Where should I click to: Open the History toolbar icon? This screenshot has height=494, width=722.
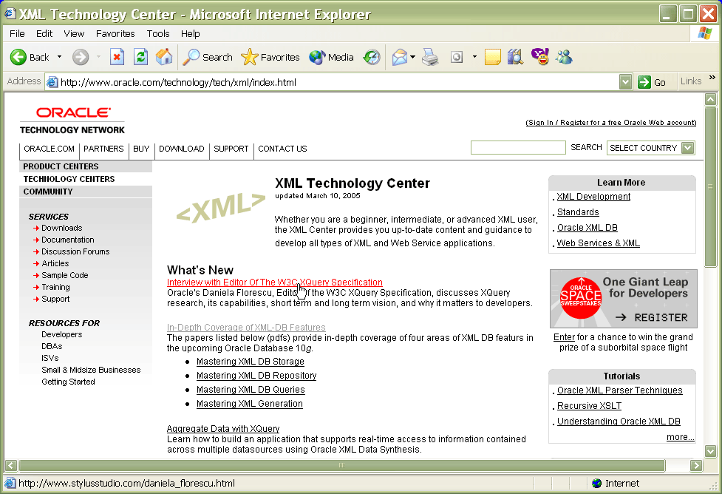(372, 57)
